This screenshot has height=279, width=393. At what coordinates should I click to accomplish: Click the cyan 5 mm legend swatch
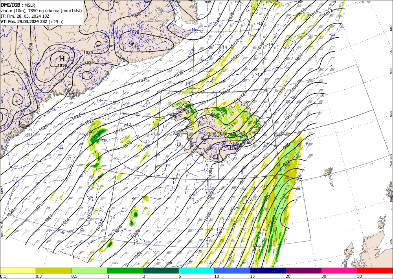click(x=196, y=270)
